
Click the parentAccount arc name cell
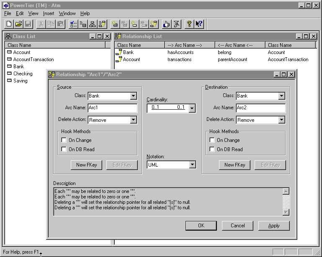pyautogui.click(x=232, y=59)
